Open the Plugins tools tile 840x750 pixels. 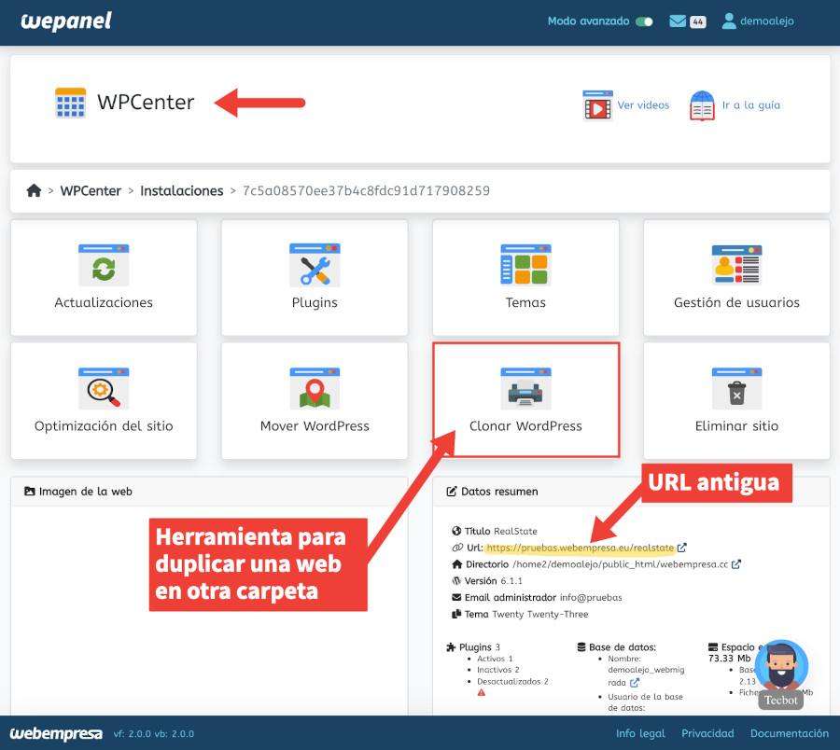[x=315, y=278]
